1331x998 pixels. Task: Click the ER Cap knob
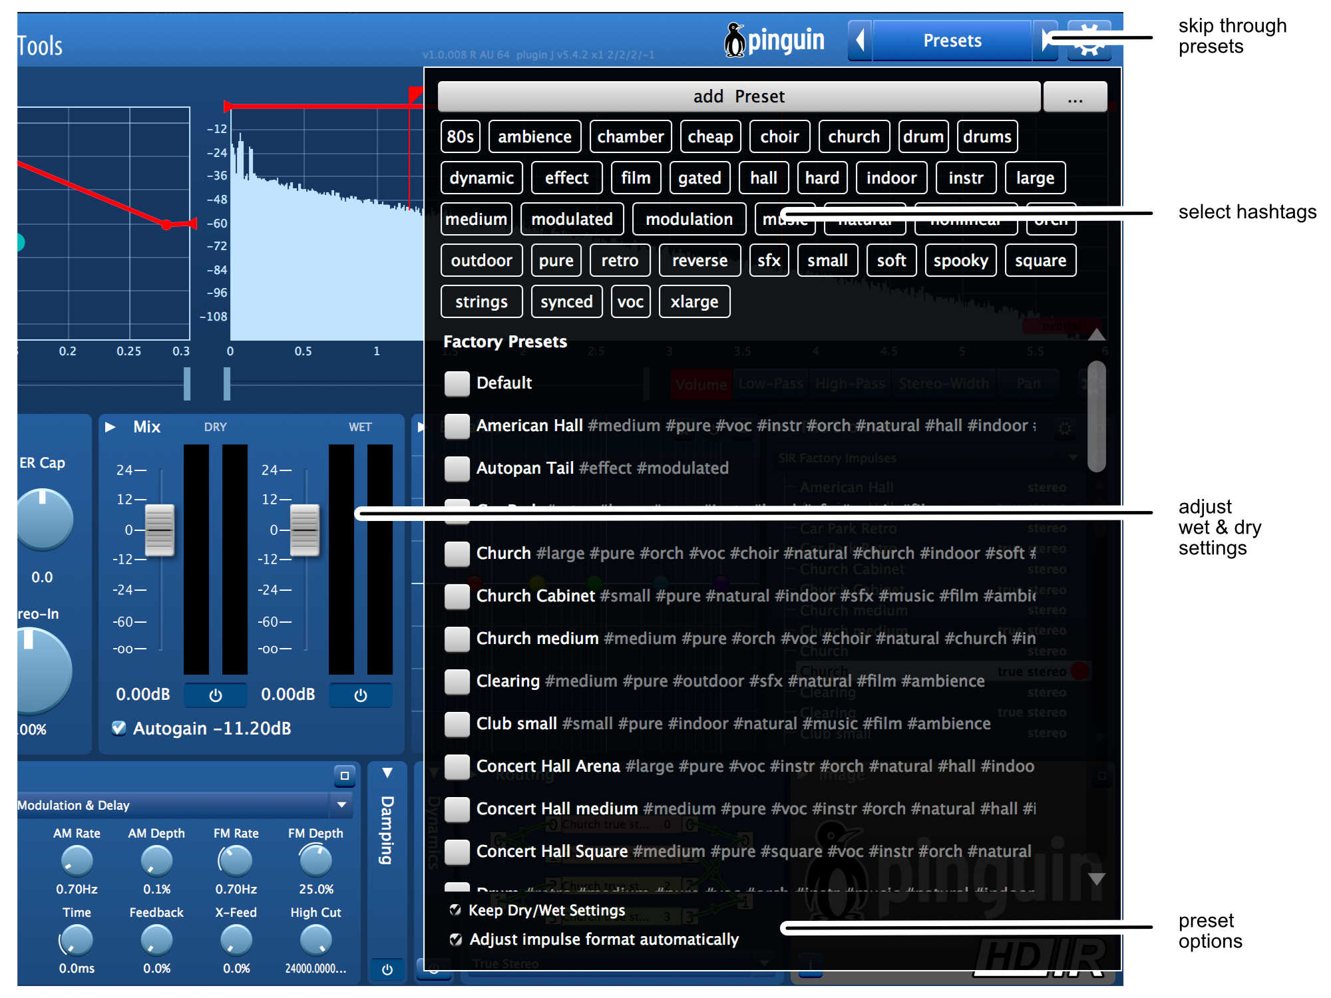pos(43,520)
